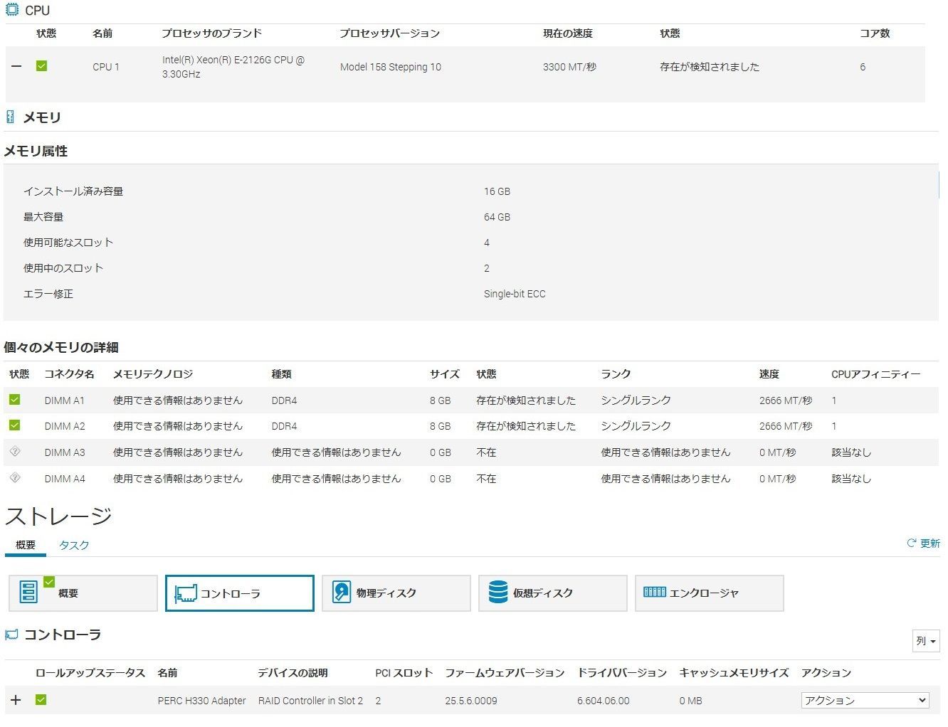948x727 pixels.
Task: Click the green status check for CPU 1
Action: (x=41, y=66)
